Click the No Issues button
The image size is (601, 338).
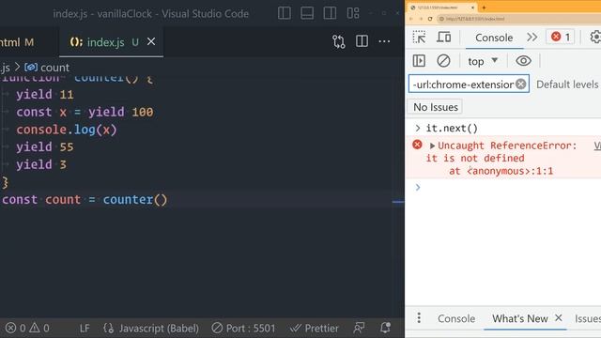(x=436, y=107)
